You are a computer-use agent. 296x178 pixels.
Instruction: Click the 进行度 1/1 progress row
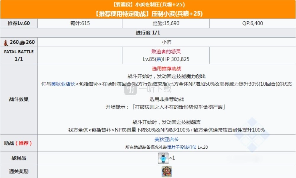click(x=148, y=33)
